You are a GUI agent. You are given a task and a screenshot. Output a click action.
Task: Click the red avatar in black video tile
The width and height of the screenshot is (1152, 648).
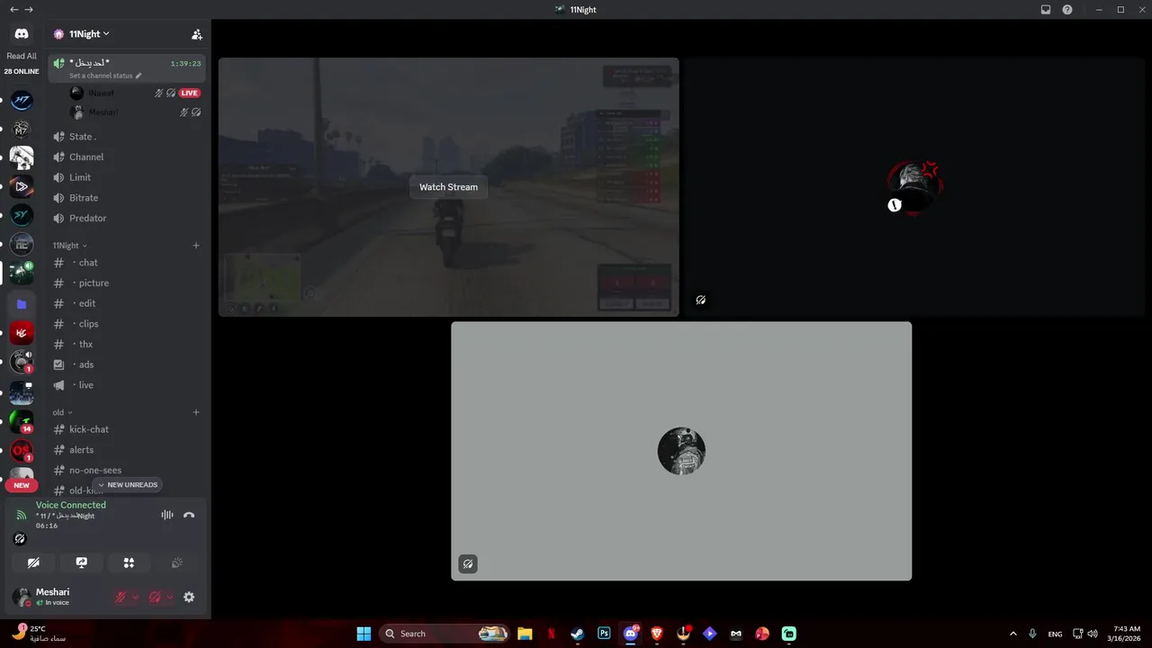tap(914, 187)
